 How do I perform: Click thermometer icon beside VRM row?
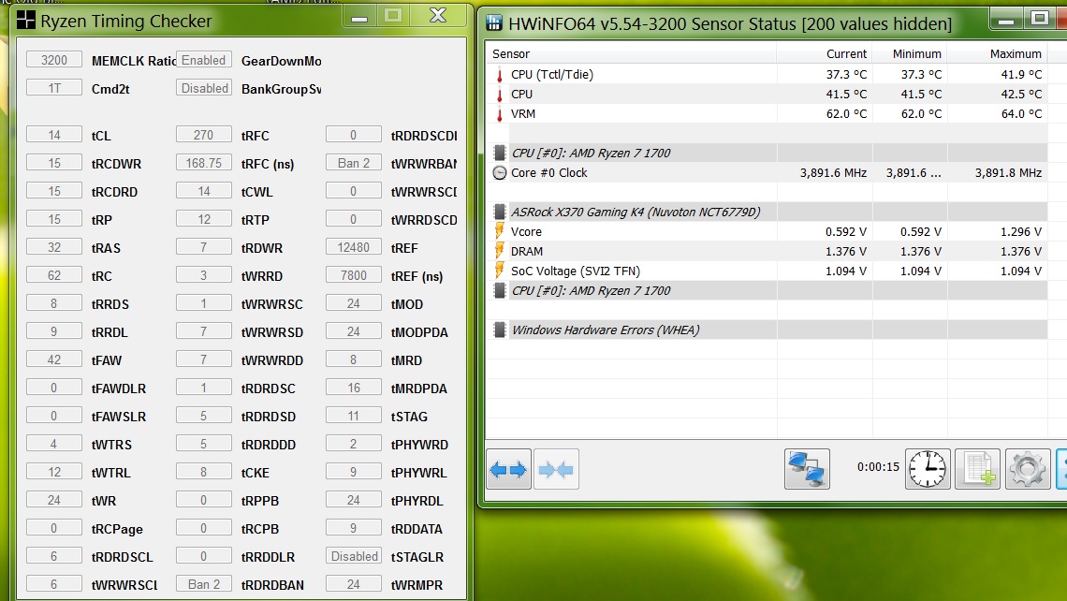coord(500,113)
